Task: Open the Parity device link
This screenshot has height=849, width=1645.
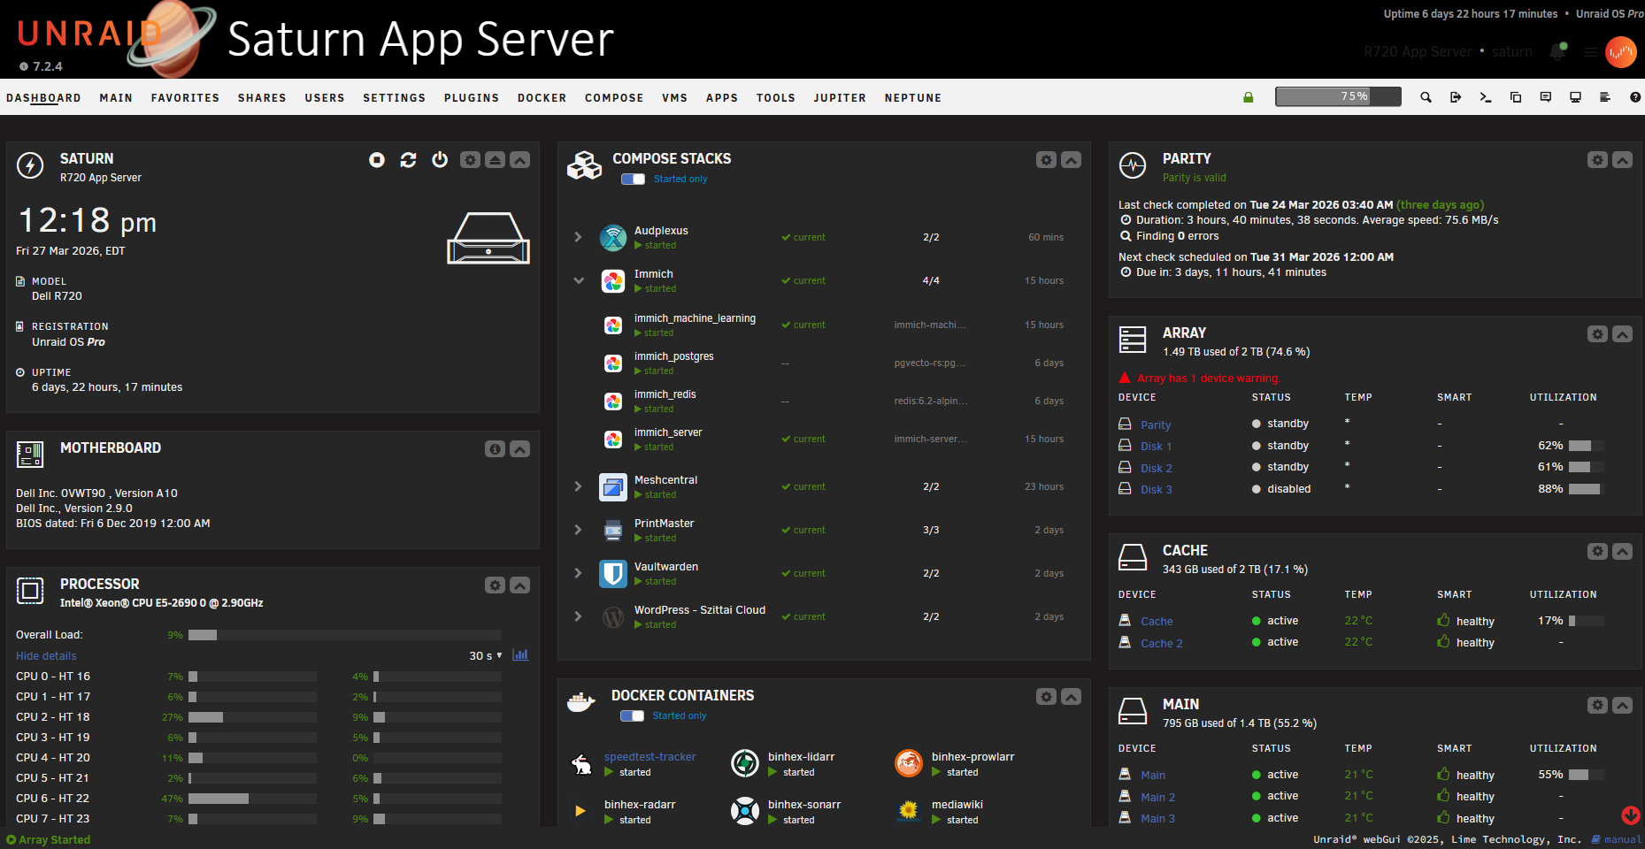Action: click(x=1156, y=425)
